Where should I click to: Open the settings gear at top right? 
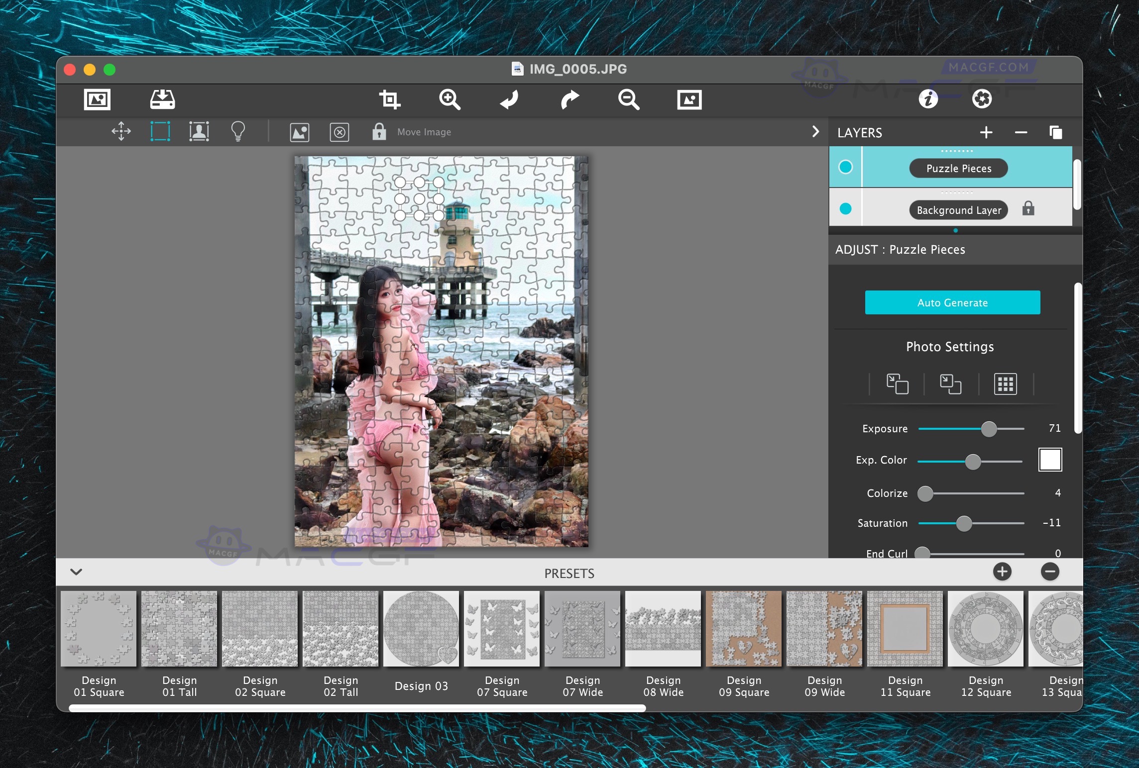click(982, 99)
